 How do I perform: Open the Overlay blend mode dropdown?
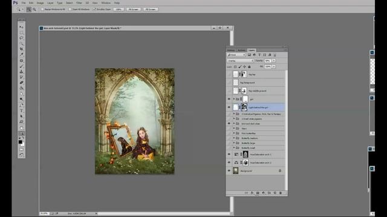pos(241,61)
